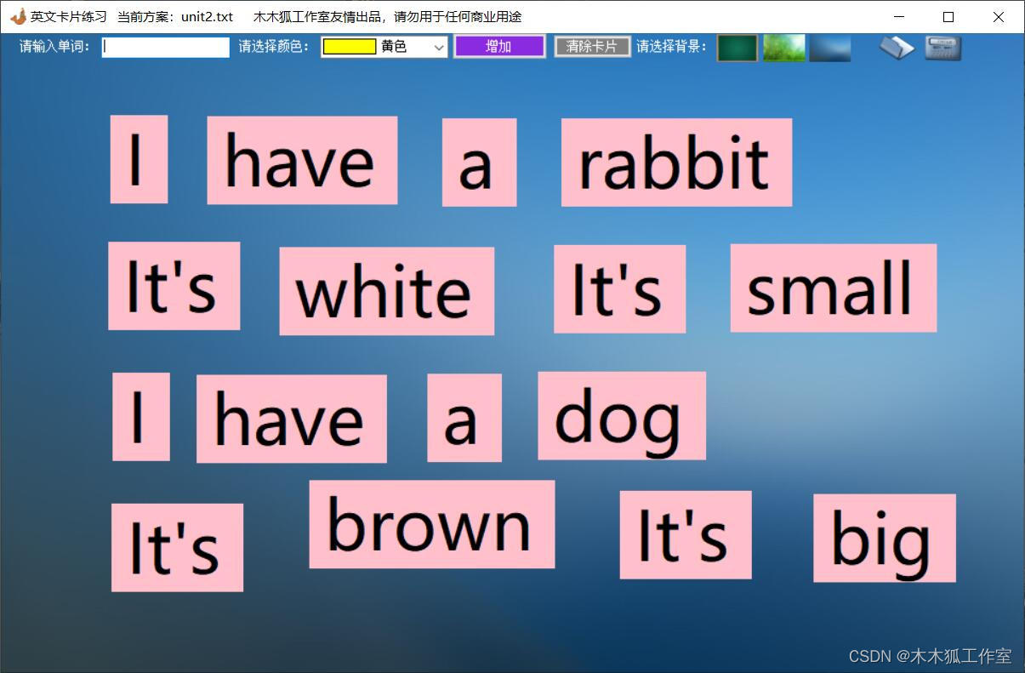Open the 黄色 color dropdown
The height and width of the screenshot is (673, 1025).
click(384, 48)
